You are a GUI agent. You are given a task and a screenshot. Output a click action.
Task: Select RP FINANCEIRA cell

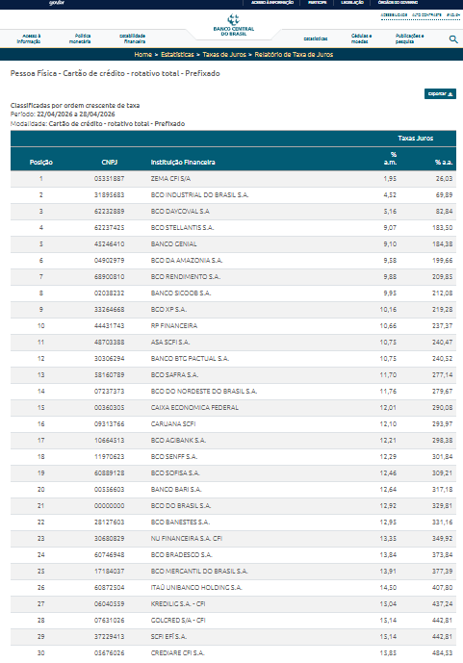click(174, 325)
